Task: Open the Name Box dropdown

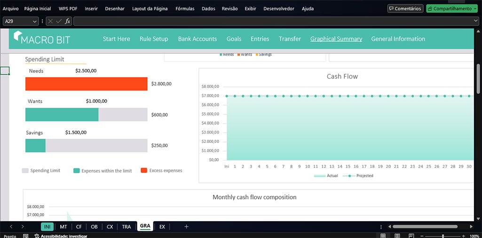Action: (x=35, y=21)
